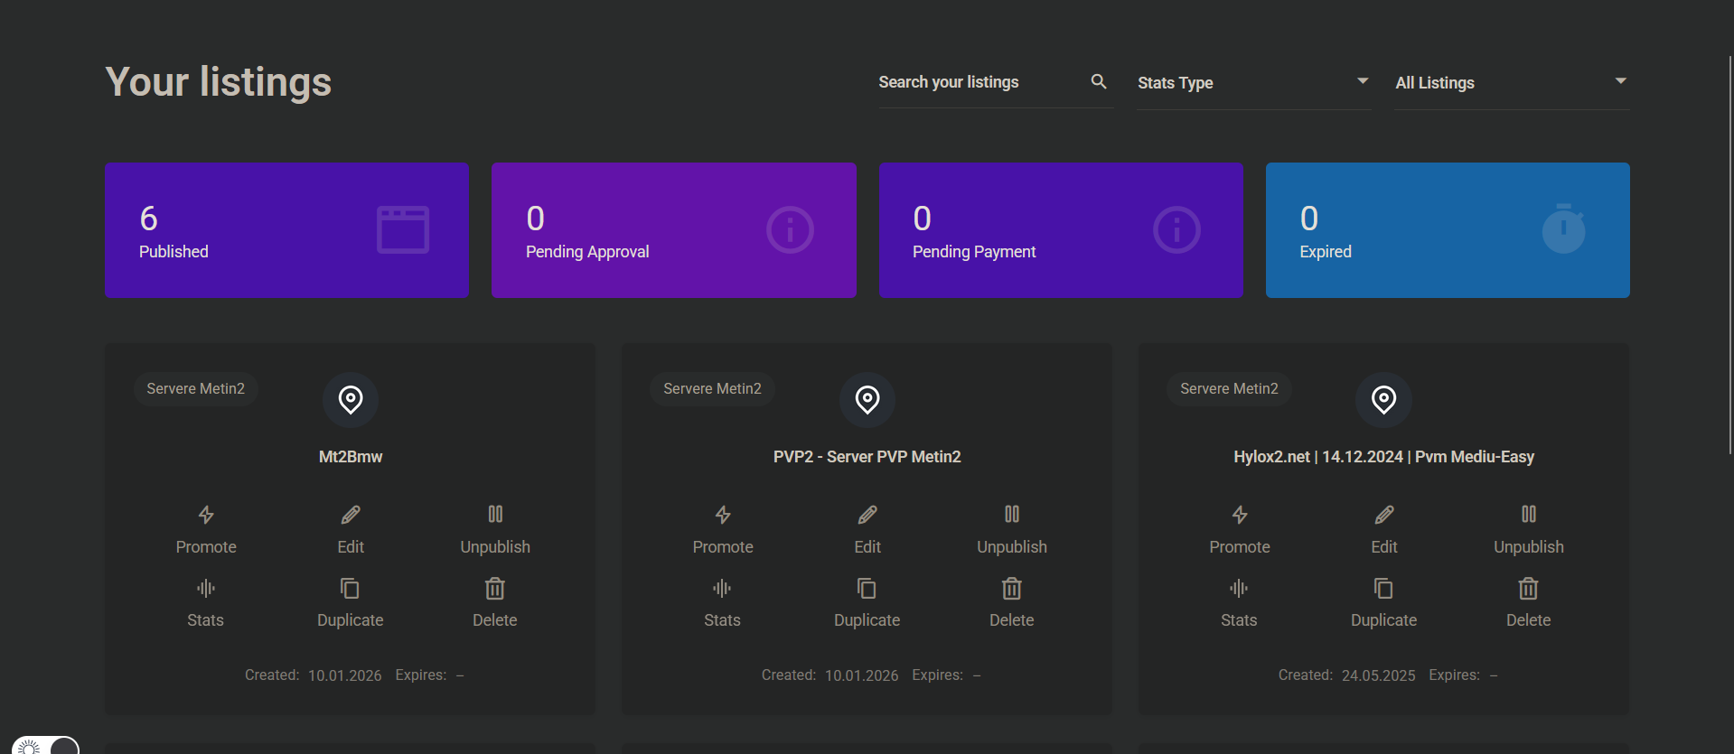Screen dimensions: 1734x754
Task: Select the Pending Approval card
Action: coord(673,230)
